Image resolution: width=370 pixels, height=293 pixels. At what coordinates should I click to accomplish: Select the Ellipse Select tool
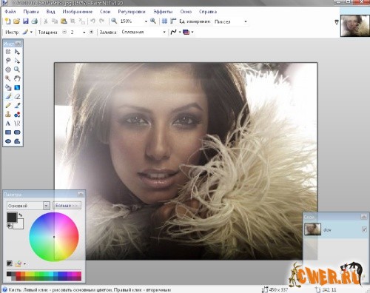coord(8,70)
